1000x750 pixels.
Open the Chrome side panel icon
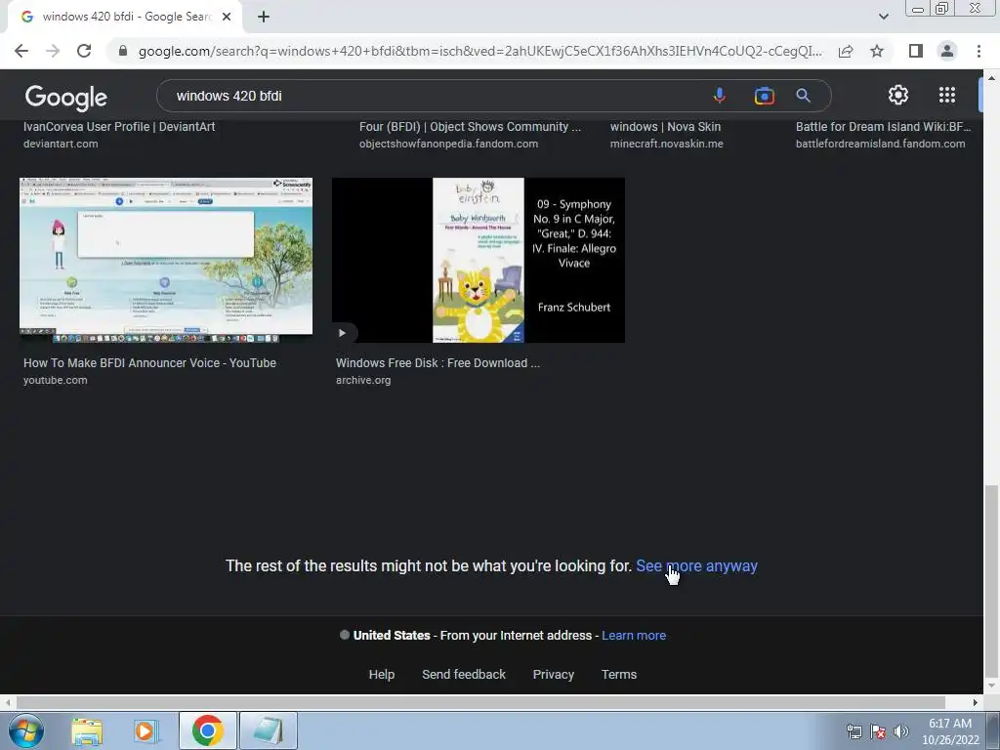point(916,51)
